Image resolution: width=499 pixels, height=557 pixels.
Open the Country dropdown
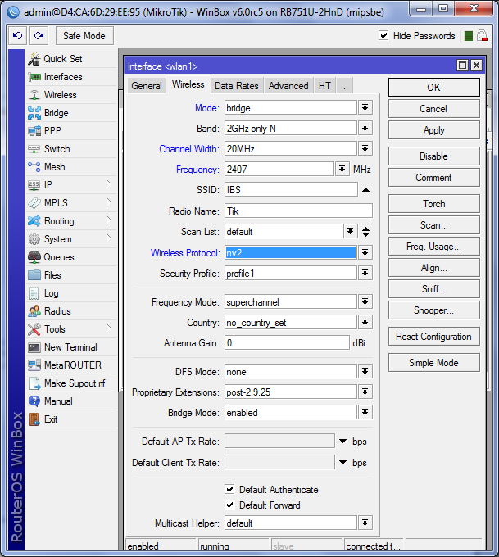pos(365,323)
